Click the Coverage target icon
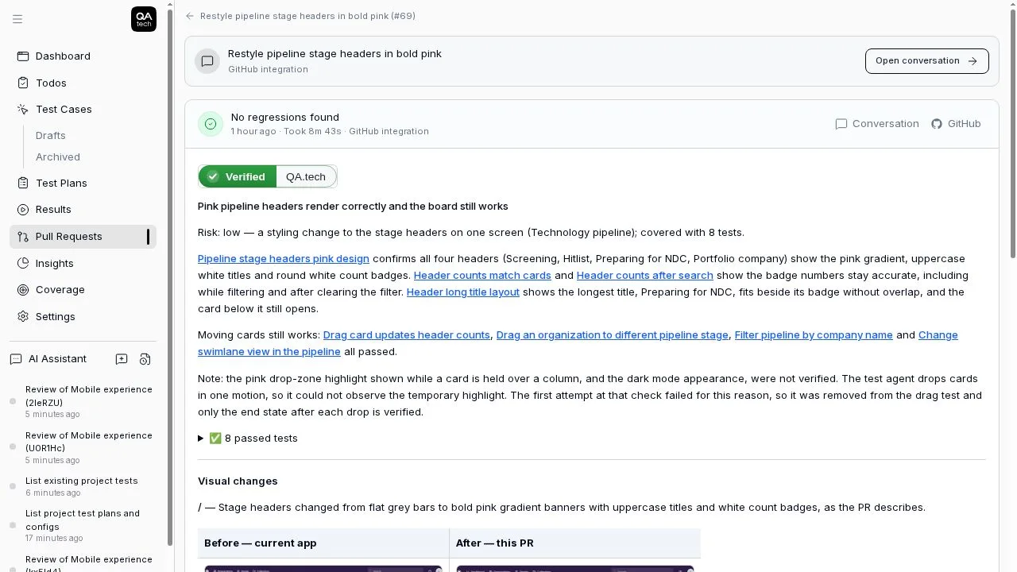The height and width of the screenshot is (572, 1017). click(x=23, y=289)
